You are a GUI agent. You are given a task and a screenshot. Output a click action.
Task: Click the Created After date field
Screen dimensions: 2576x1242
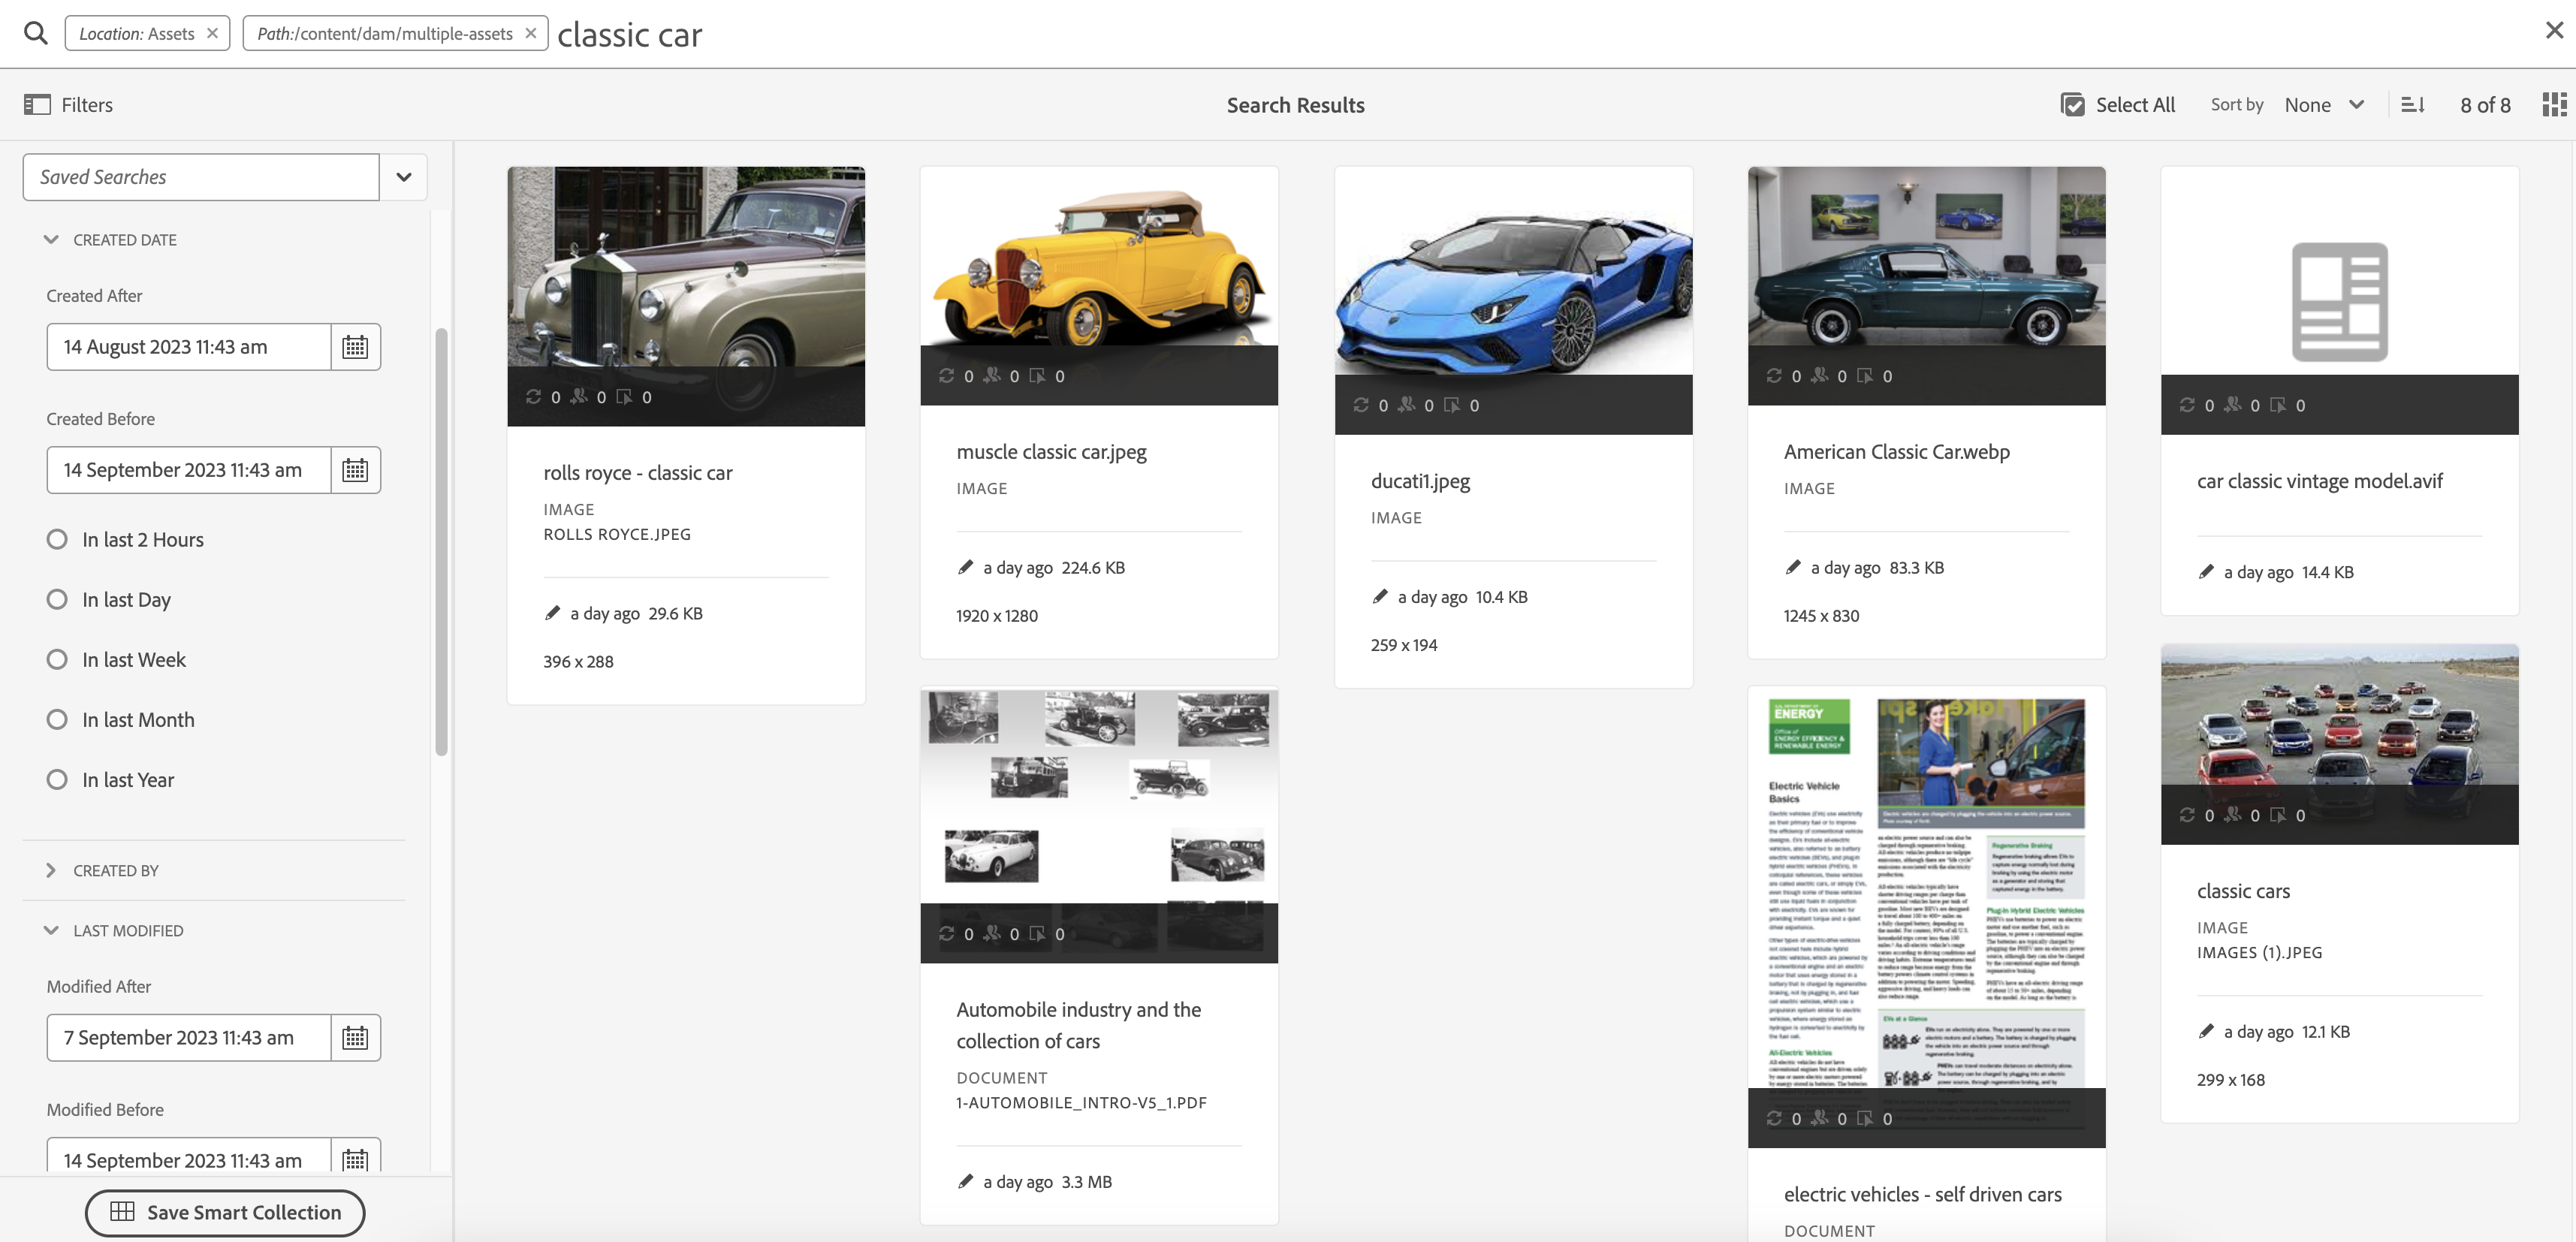pyautogui.click(x=189, y=347)
